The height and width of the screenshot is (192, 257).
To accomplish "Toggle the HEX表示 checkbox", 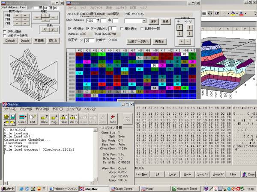I will click(x=70, y=28).
